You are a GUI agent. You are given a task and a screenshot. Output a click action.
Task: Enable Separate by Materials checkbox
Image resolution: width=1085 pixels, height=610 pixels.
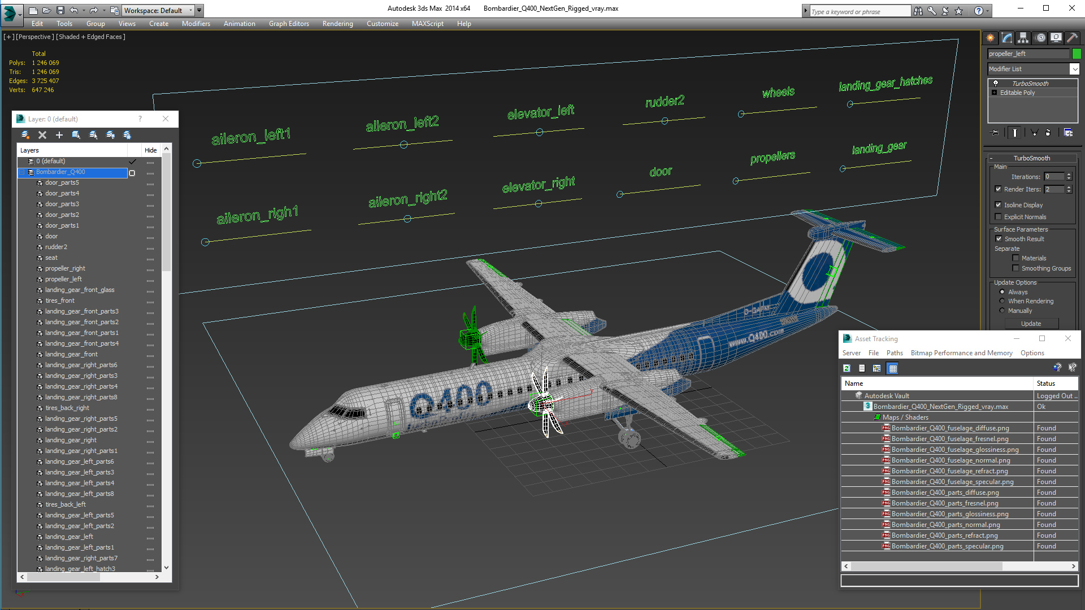1015,258
